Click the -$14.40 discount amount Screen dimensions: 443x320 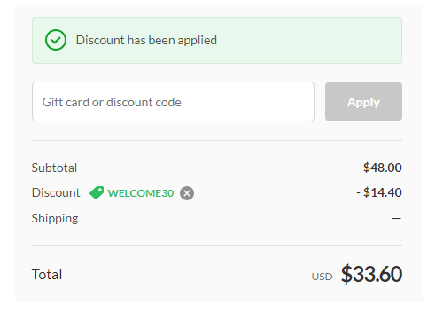coord(379,192)
